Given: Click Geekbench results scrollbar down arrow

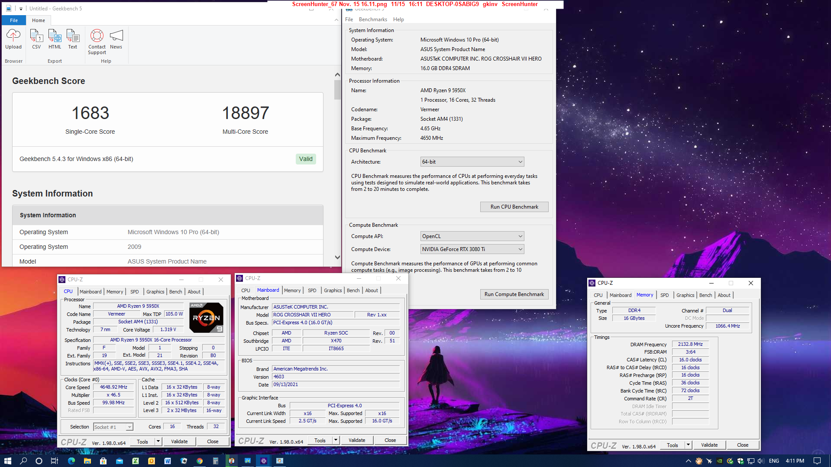Looking at the screenshot, I should tap(337, 258).
